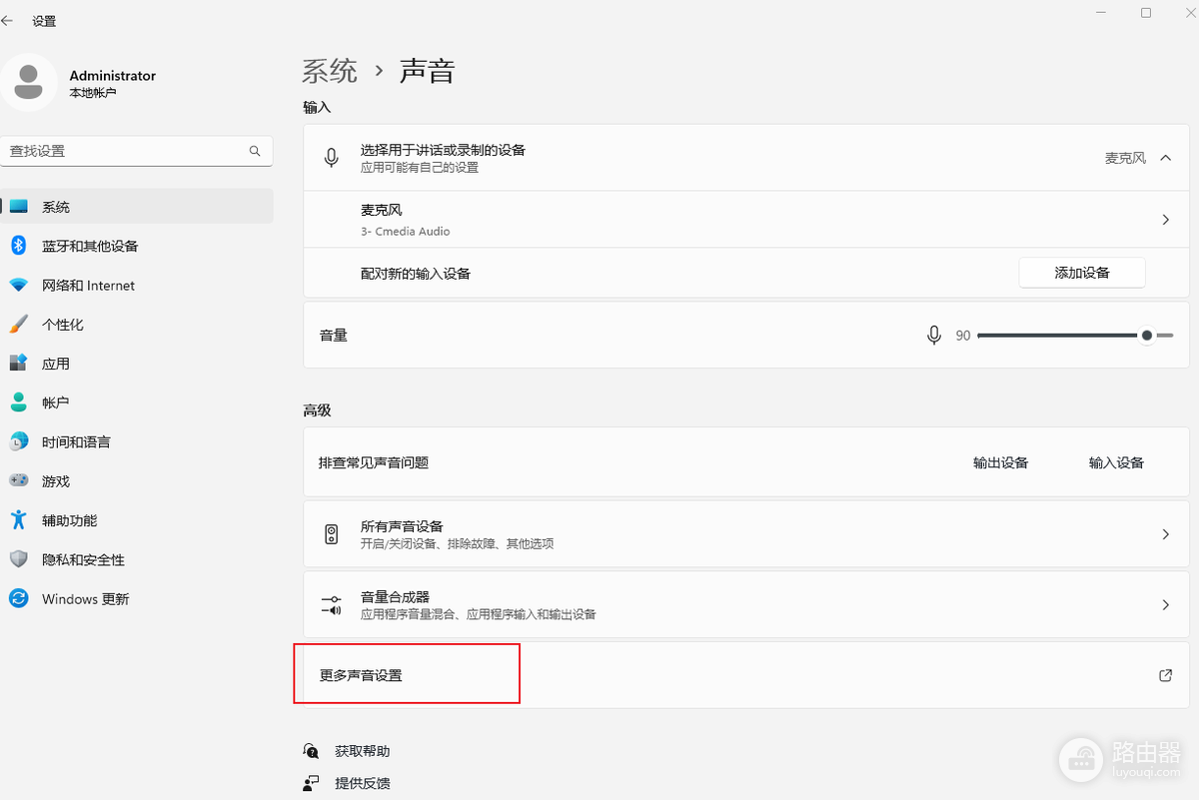
Task: Click the 帐户 person icon
Action: coord(19,402)
